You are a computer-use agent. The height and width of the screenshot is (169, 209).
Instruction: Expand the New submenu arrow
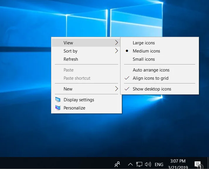(x=117, y=89)
